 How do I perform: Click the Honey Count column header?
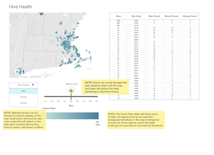190,16
